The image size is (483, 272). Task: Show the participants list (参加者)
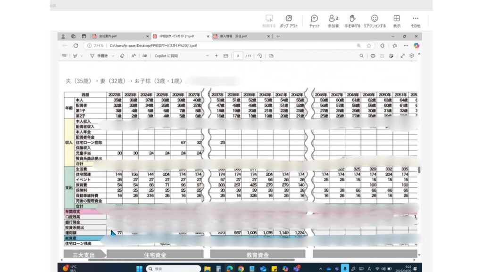click(333, 21)
